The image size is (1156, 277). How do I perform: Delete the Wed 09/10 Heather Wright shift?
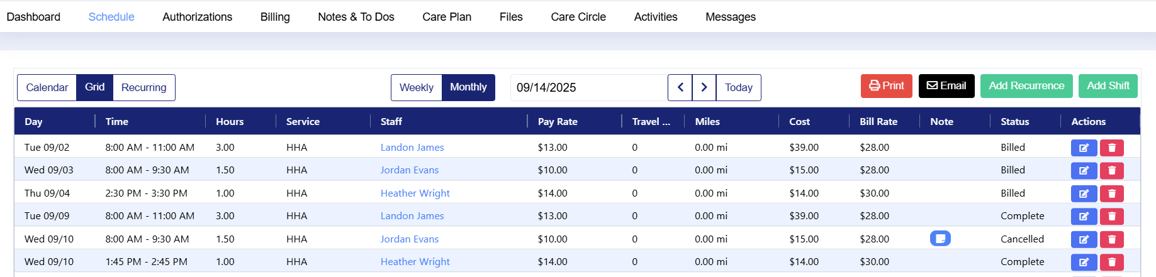click(x=1112, y=262)
